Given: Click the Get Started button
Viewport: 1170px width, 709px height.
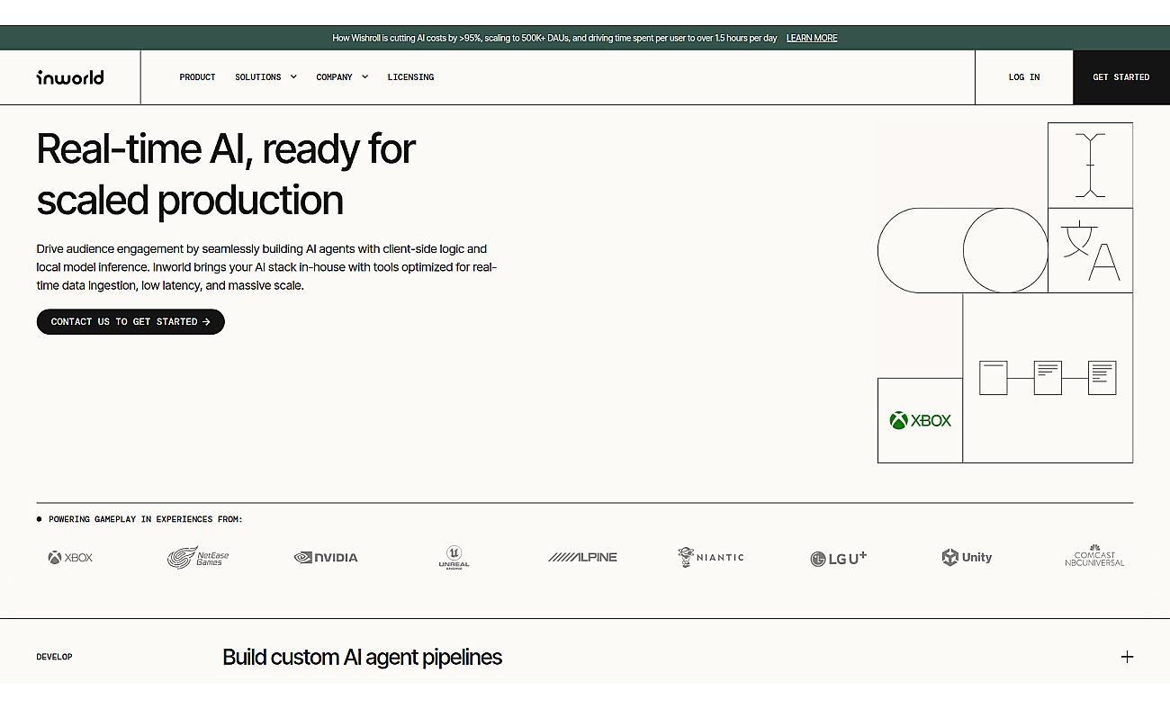Looking at the screenshot, I should 1121,77.
